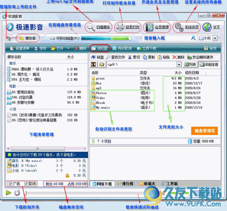Click the 关于 globe icon
Image resolution: width=227 pixels, height=211 pixels.
(x=207, y=27)
